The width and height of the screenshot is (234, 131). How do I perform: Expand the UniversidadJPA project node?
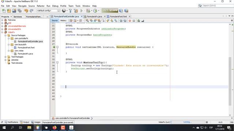(2, 29)
